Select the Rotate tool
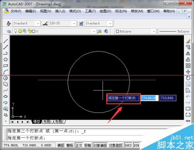The width and height of the screenshot is (194, 150). [x=188, y=78]
